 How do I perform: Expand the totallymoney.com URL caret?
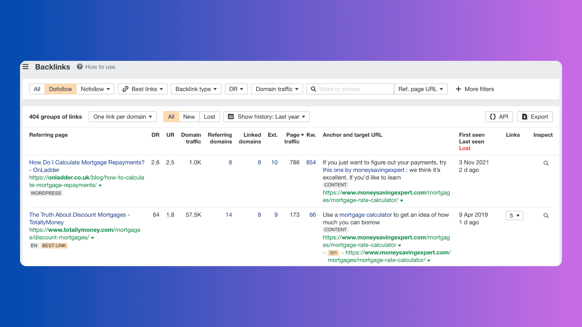[x=92, y=238]
